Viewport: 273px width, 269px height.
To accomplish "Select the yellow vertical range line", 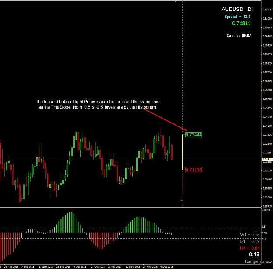I will pos(183,152).
